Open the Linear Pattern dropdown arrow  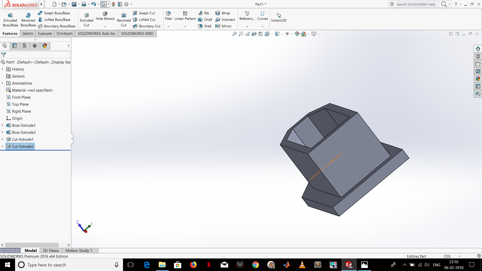click(x=185, y=26)
